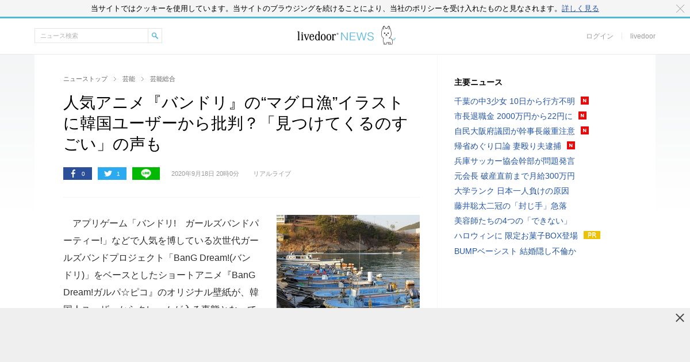Open headline ハロウィンに 限定お菓子BOX登場
The width and height of the screenshot is (690, 362).
516,236
